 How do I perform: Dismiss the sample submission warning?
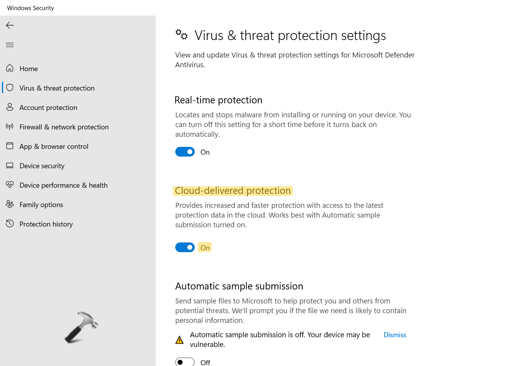pos(395,335)
